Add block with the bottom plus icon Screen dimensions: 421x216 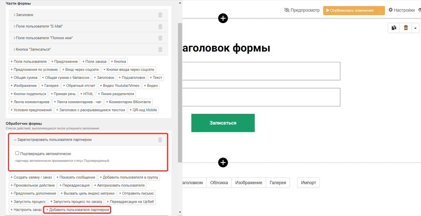tap(223, 162)
